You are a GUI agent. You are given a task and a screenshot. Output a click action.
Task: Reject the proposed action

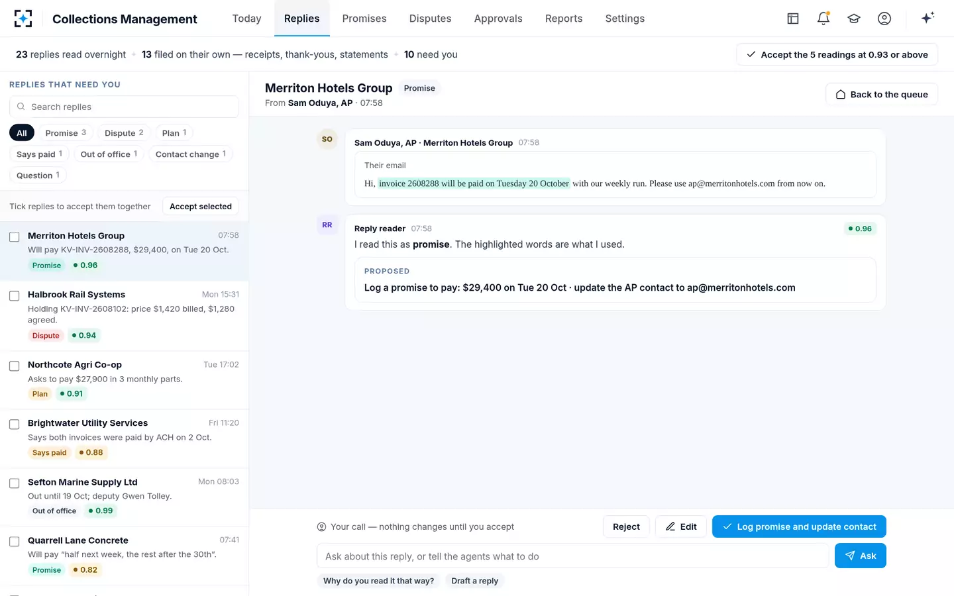[x=626, y=526]
